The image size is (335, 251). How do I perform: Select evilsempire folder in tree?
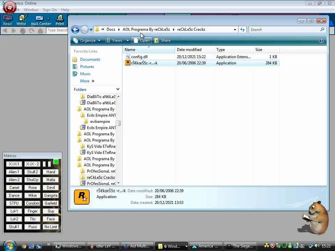pyautogui.click(x=100, y=122)
